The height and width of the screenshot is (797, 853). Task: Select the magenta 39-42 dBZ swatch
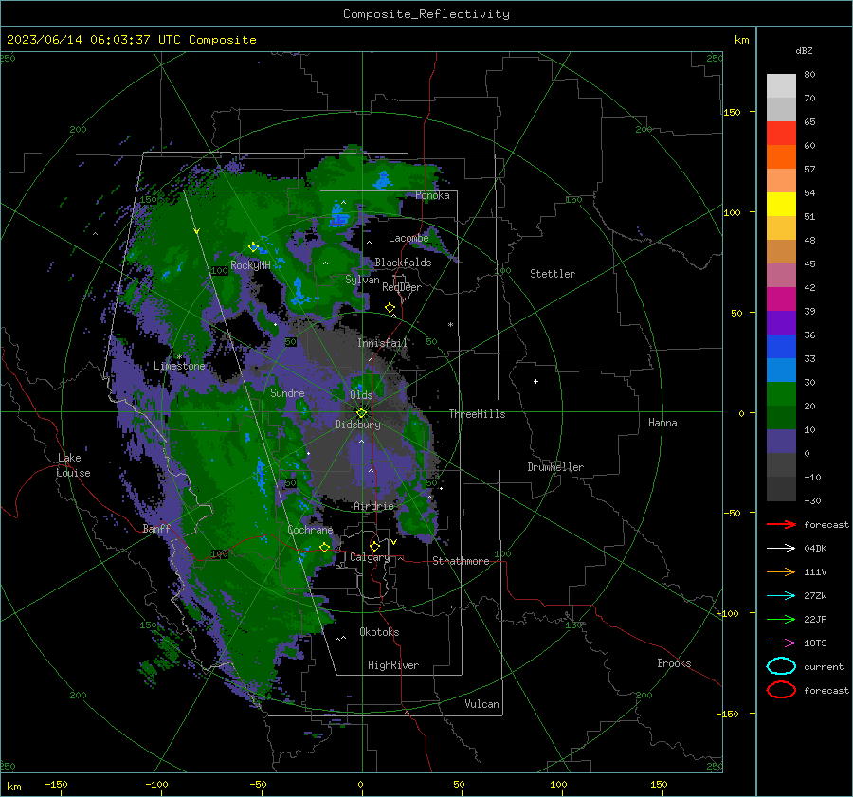pyautogui.click(x=781, y=299)
